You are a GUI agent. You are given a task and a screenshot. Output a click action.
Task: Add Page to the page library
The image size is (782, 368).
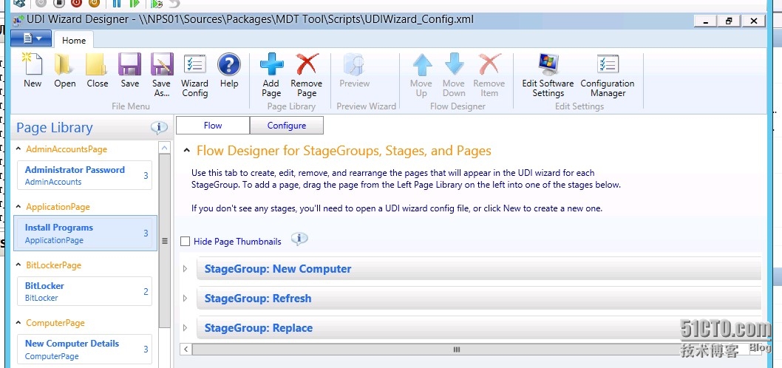coord(271,75)
